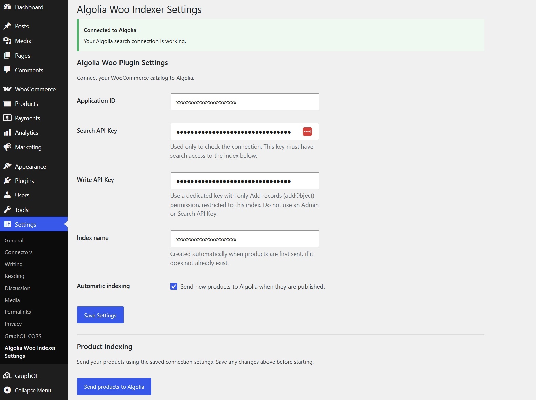Open General settings submenu item
Image resolution: width=536 pixels, height=400 pixels.
click(14, 240)
